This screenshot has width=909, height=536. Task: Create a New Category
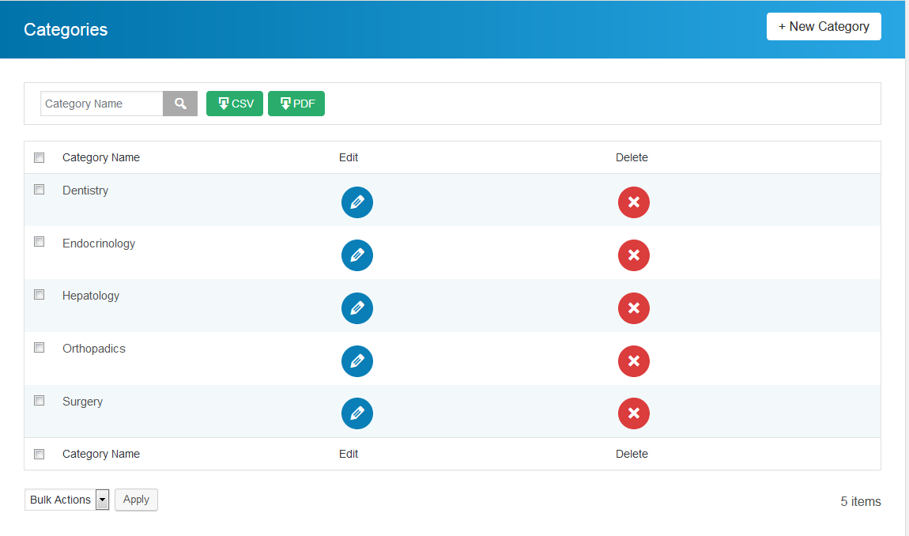point(824,27)
